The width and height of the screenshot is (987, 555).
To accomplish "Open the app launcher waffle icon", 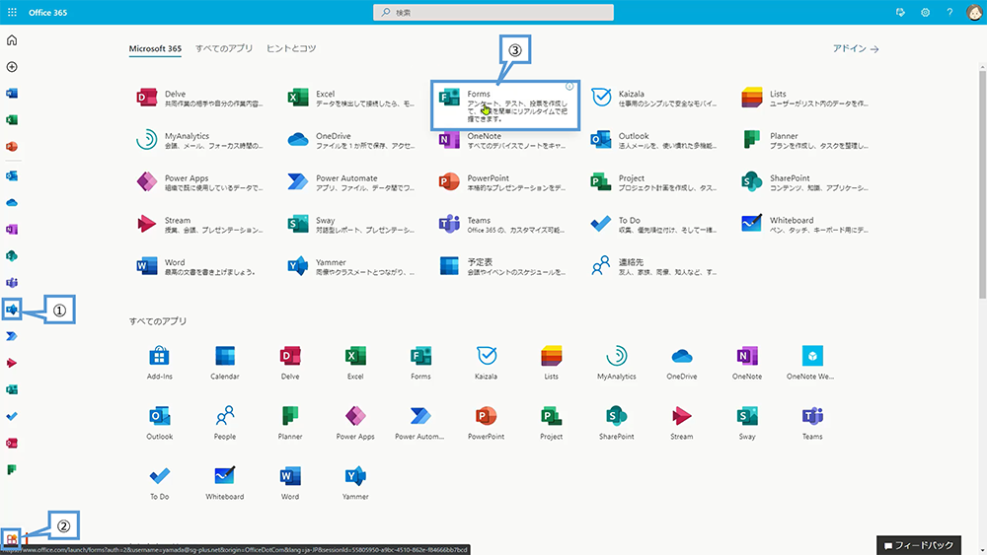I will 12,12.
